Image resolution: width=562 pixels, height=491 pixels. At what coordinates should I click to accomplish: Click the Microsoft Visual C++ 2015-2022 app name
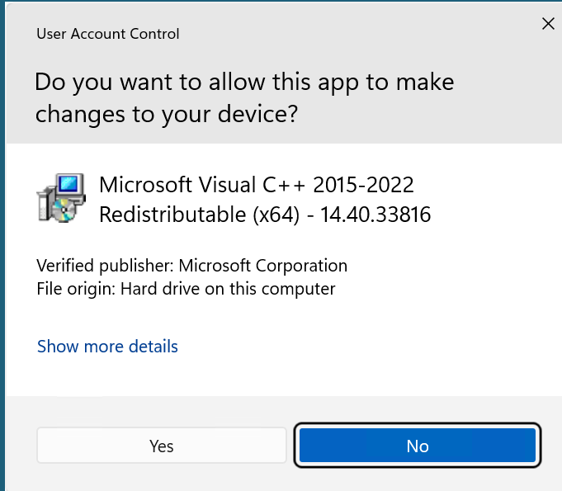click(265, 199)
